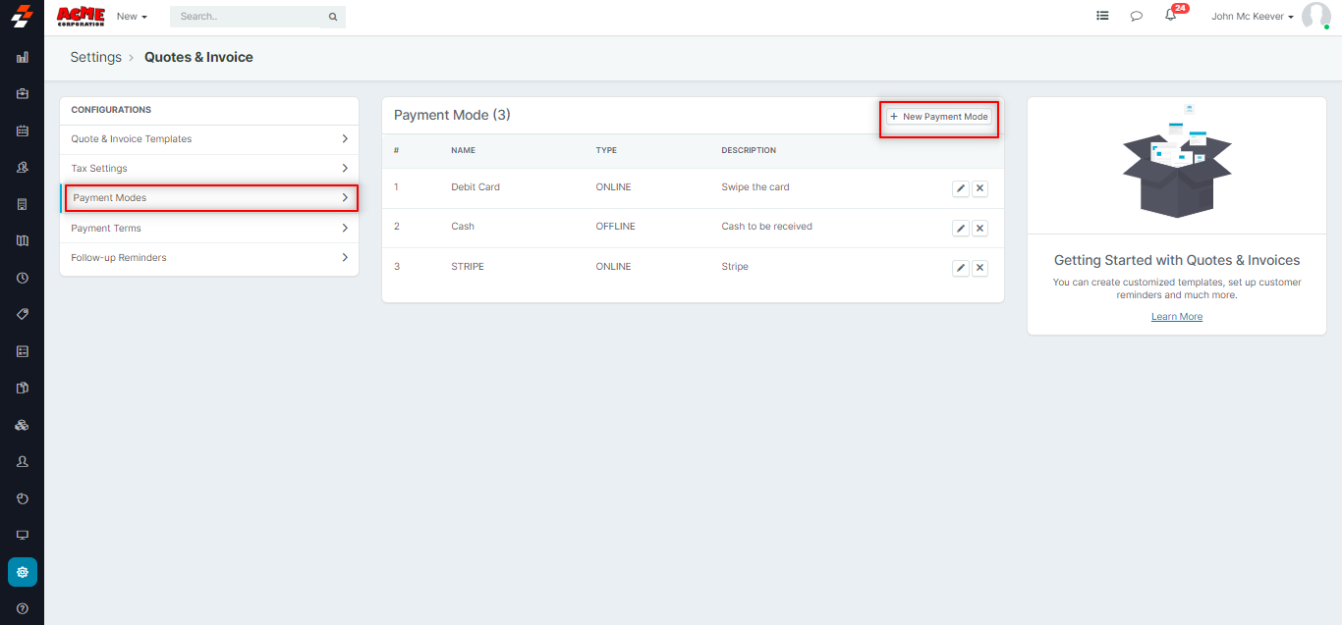Open the help question mark icon
This screenshot has width=1342, height=625.
click(x=23, y=608)
